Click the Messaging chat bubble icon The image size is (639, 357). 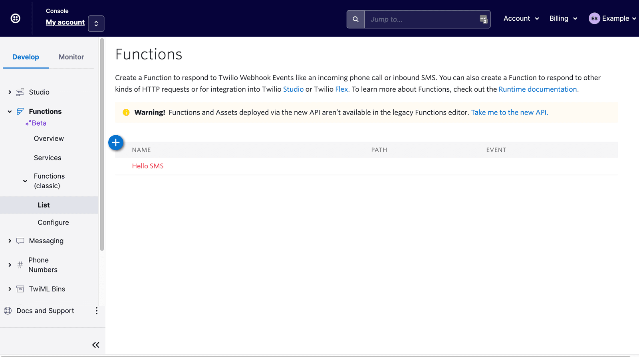[20, 241]
